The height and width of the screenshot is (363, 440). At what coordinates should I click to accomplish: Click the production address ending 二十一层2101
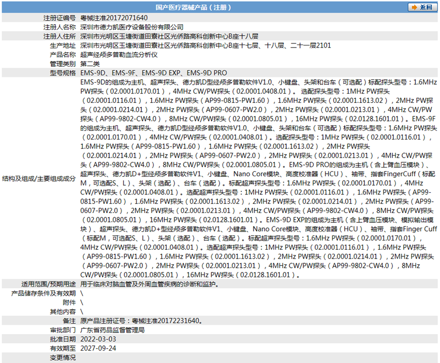click(206, 46)
